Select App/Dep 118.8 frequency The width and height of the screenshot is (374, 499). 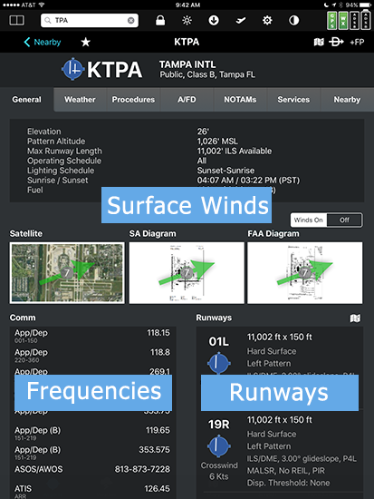92,355
